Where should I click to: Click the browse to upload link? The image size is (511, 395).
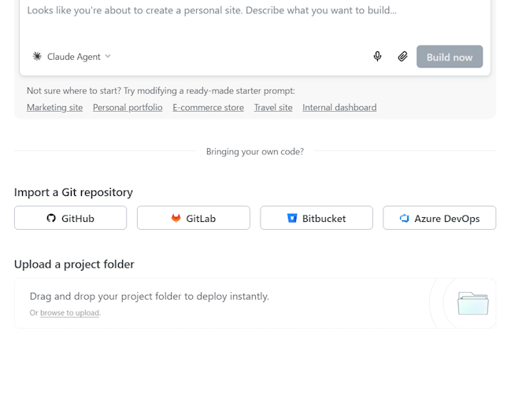click(x=70, y=313)
